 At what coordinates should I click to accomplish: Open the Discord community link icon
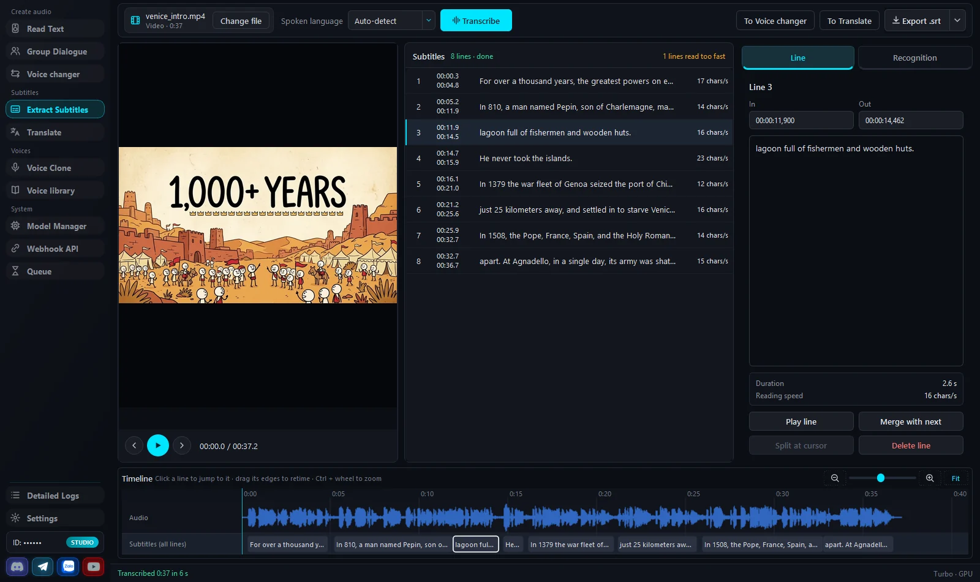[x=18, y=567]
